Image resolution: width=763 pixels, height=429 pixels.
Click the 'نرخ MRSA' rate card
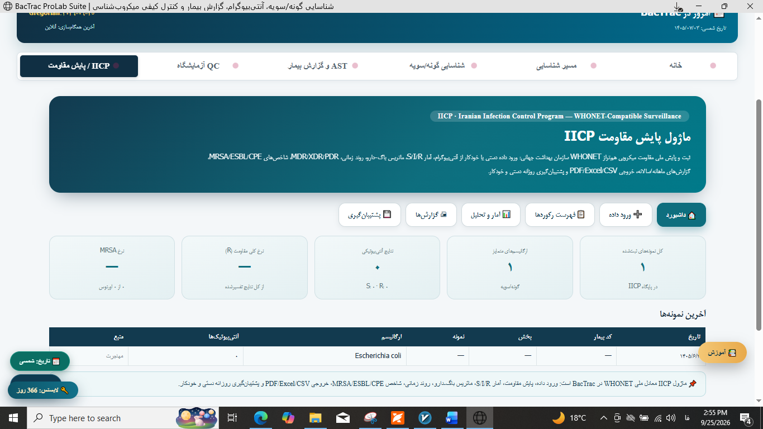point(112,268)
